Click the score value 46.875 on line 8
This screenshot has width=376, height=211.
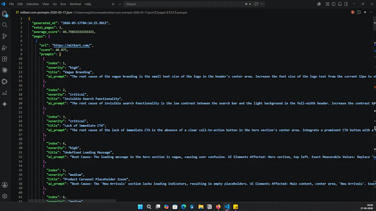point(61,50)
